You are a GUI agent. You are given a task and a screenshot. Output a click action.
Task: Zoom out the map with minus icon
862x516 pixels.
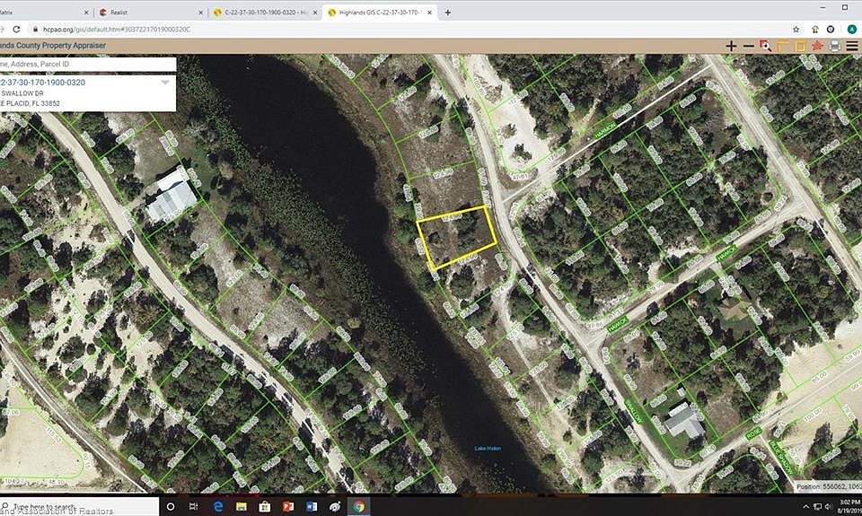point(748,46)
